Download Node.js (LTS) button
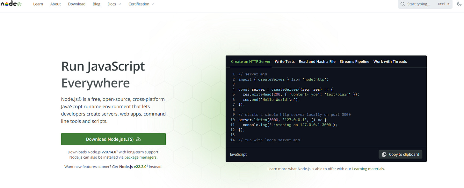The image size is (464, 188). (113, 139)
